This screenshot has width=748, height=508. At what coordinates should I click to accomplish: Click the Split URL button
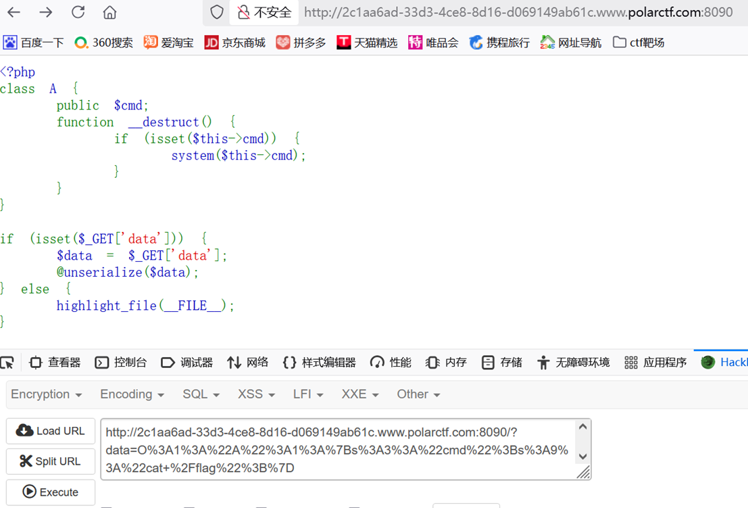pos(50,461)
